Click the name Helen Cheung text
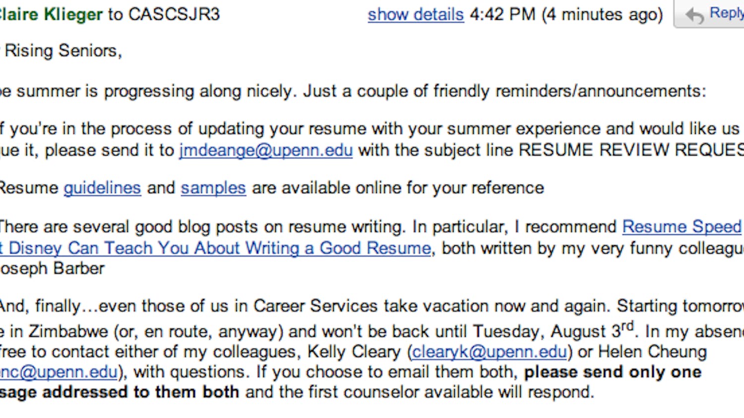The image size is (744, 418). 652,352
